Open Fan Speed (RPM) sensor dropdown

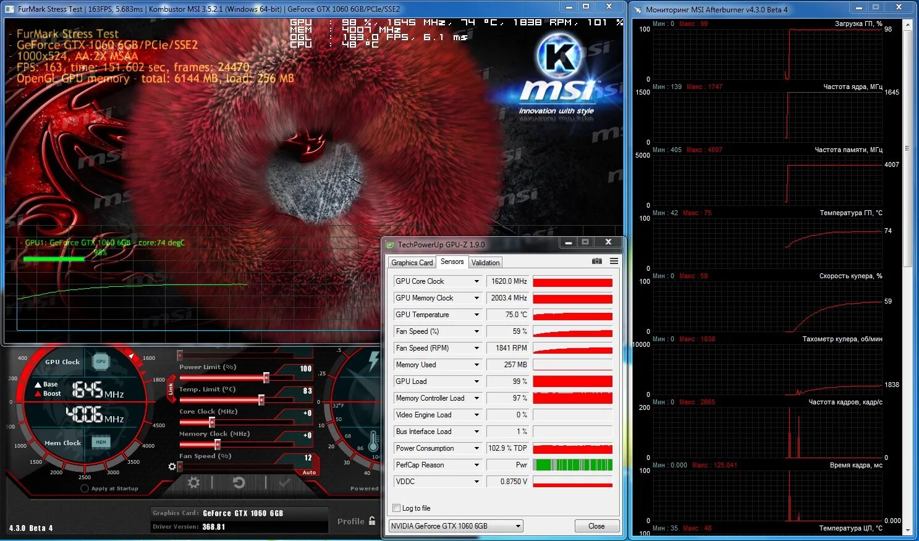click(476, 348)
